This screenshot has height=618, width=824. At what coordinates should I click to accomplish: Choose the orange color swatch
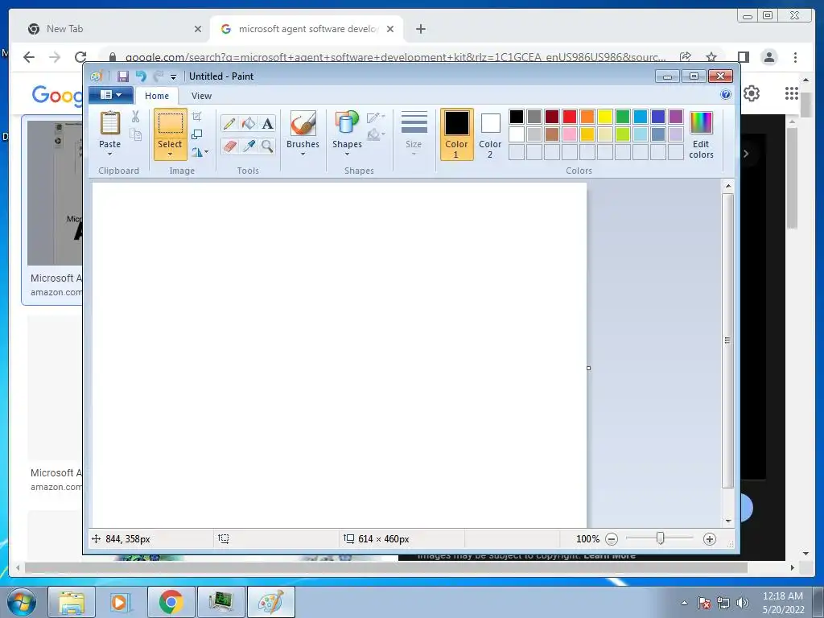coord(587,117)
